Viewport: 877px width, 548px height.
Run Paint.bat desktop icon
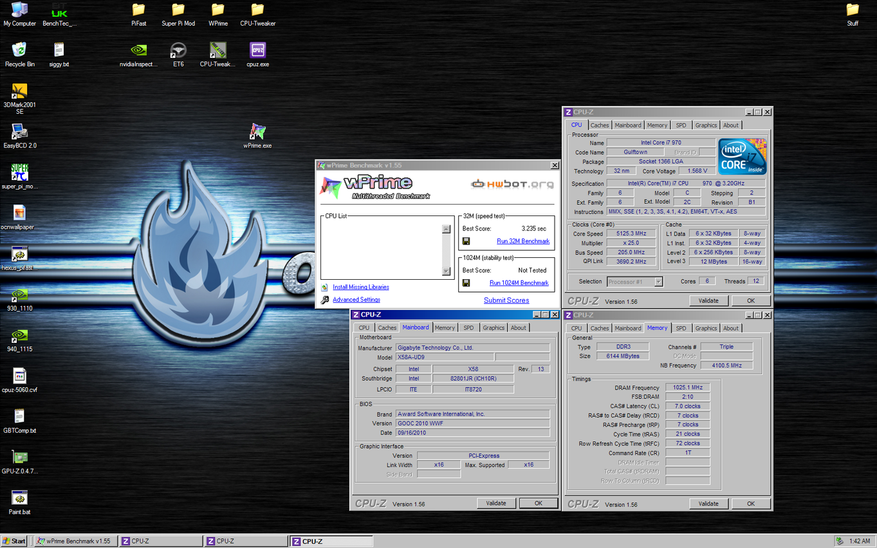click(19, 502)
